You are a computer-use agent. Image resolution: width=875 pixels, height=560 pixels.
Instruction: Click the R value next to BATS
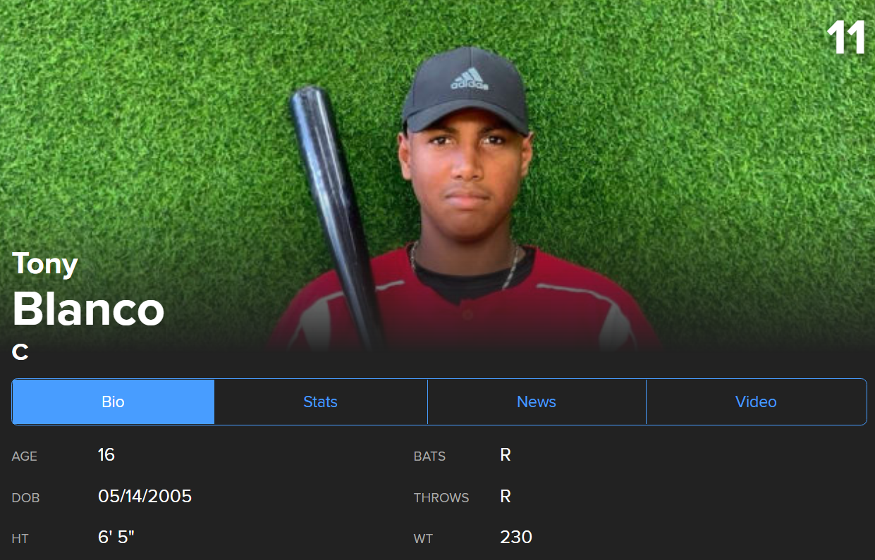coord(506,455)
